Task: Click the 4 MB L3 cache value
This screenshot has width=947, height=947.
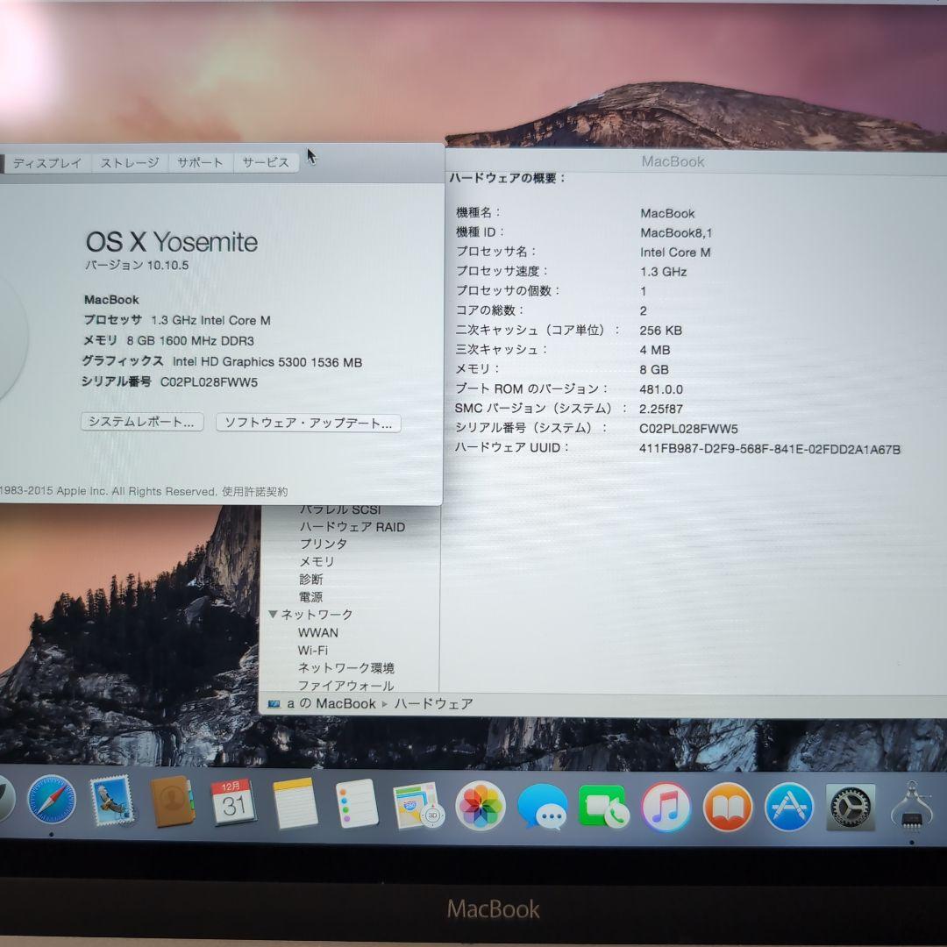Action: (x=655, y=350)
